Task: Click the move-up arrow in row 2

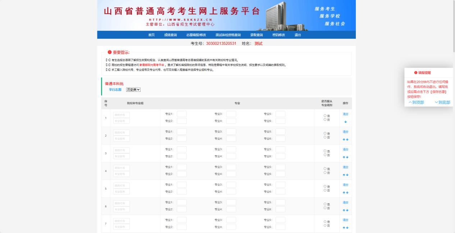Action: click(x=344, y=139)
